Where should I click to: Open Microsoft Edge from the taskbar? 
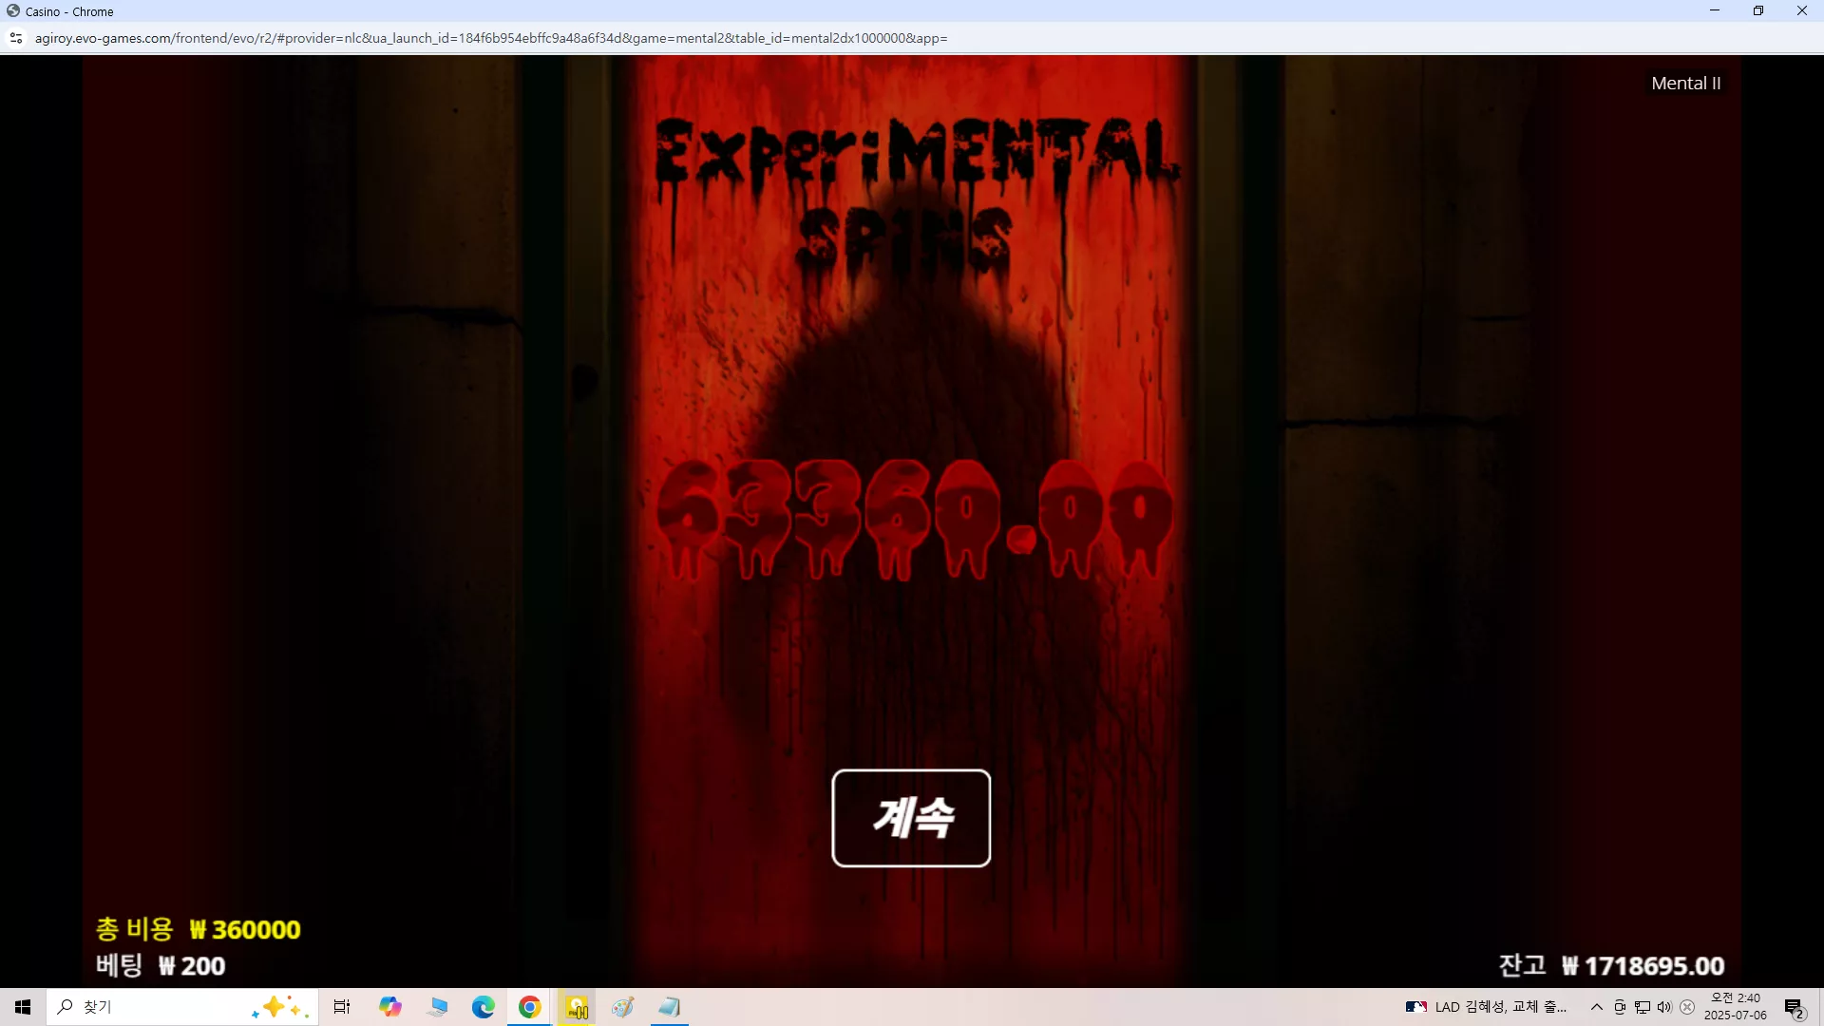pyautogui.click(x=483, y=1007)
